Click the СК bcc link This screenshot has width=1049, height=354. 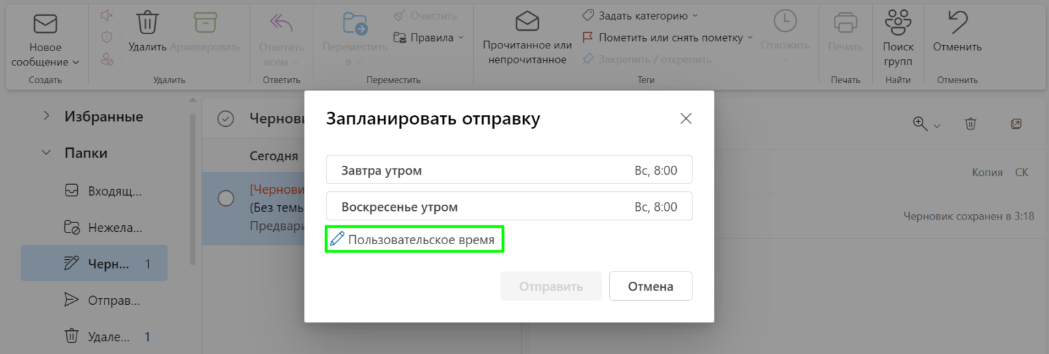tap(1021, 173)
